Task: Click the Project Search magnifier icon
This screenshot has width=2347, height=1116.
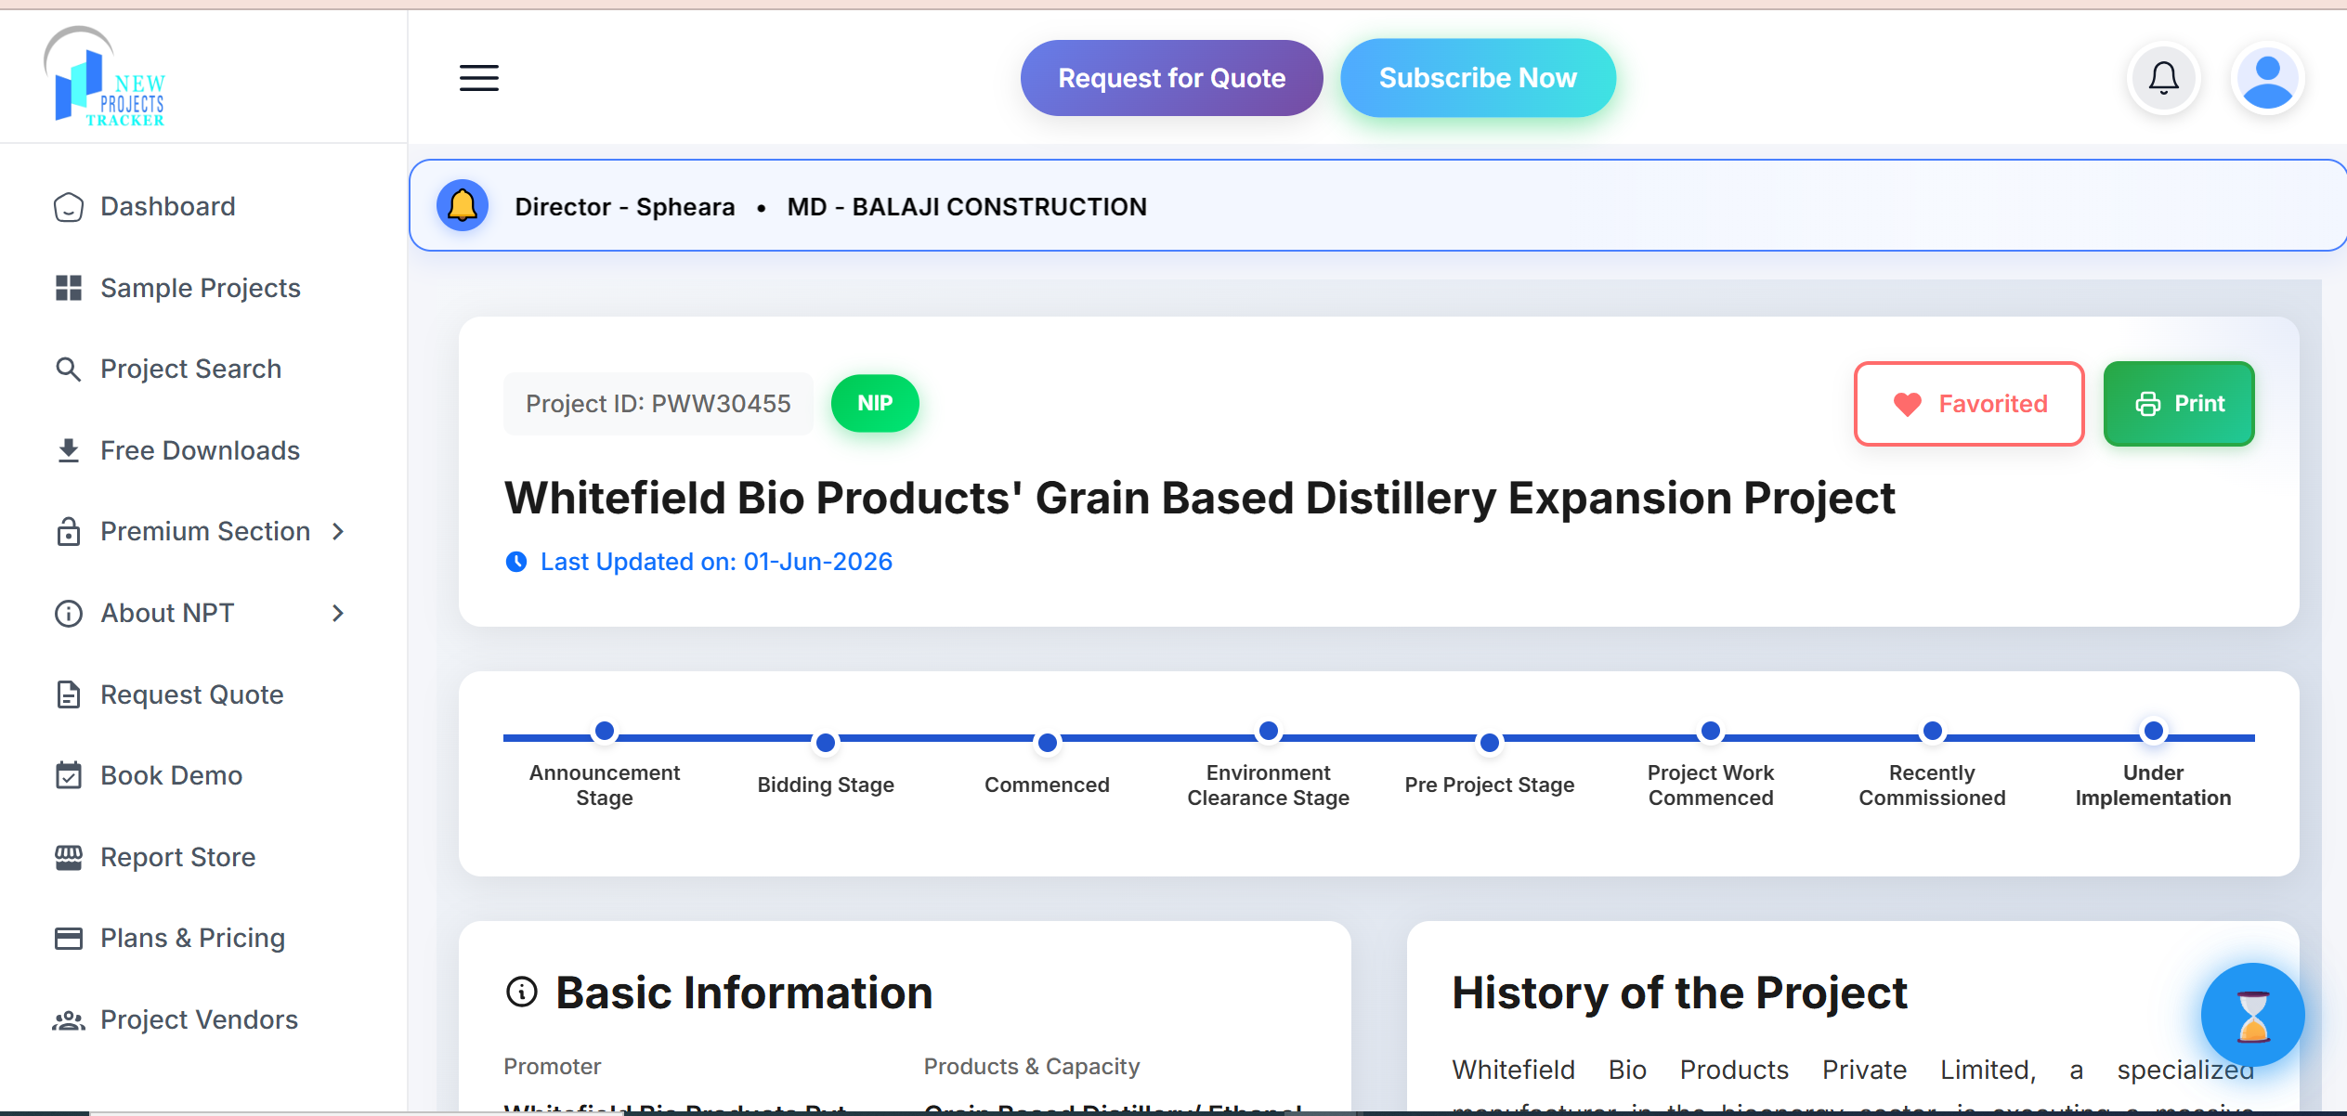Action: click(x=69, y=370)
